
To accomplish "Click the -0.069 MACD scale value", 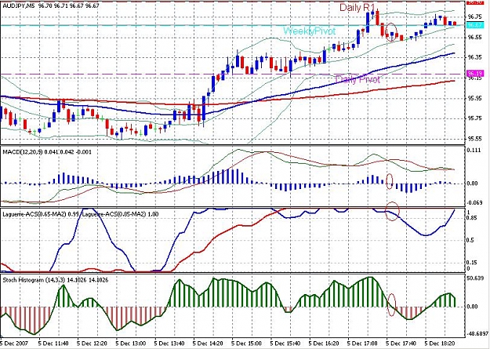I will [474, 203].
